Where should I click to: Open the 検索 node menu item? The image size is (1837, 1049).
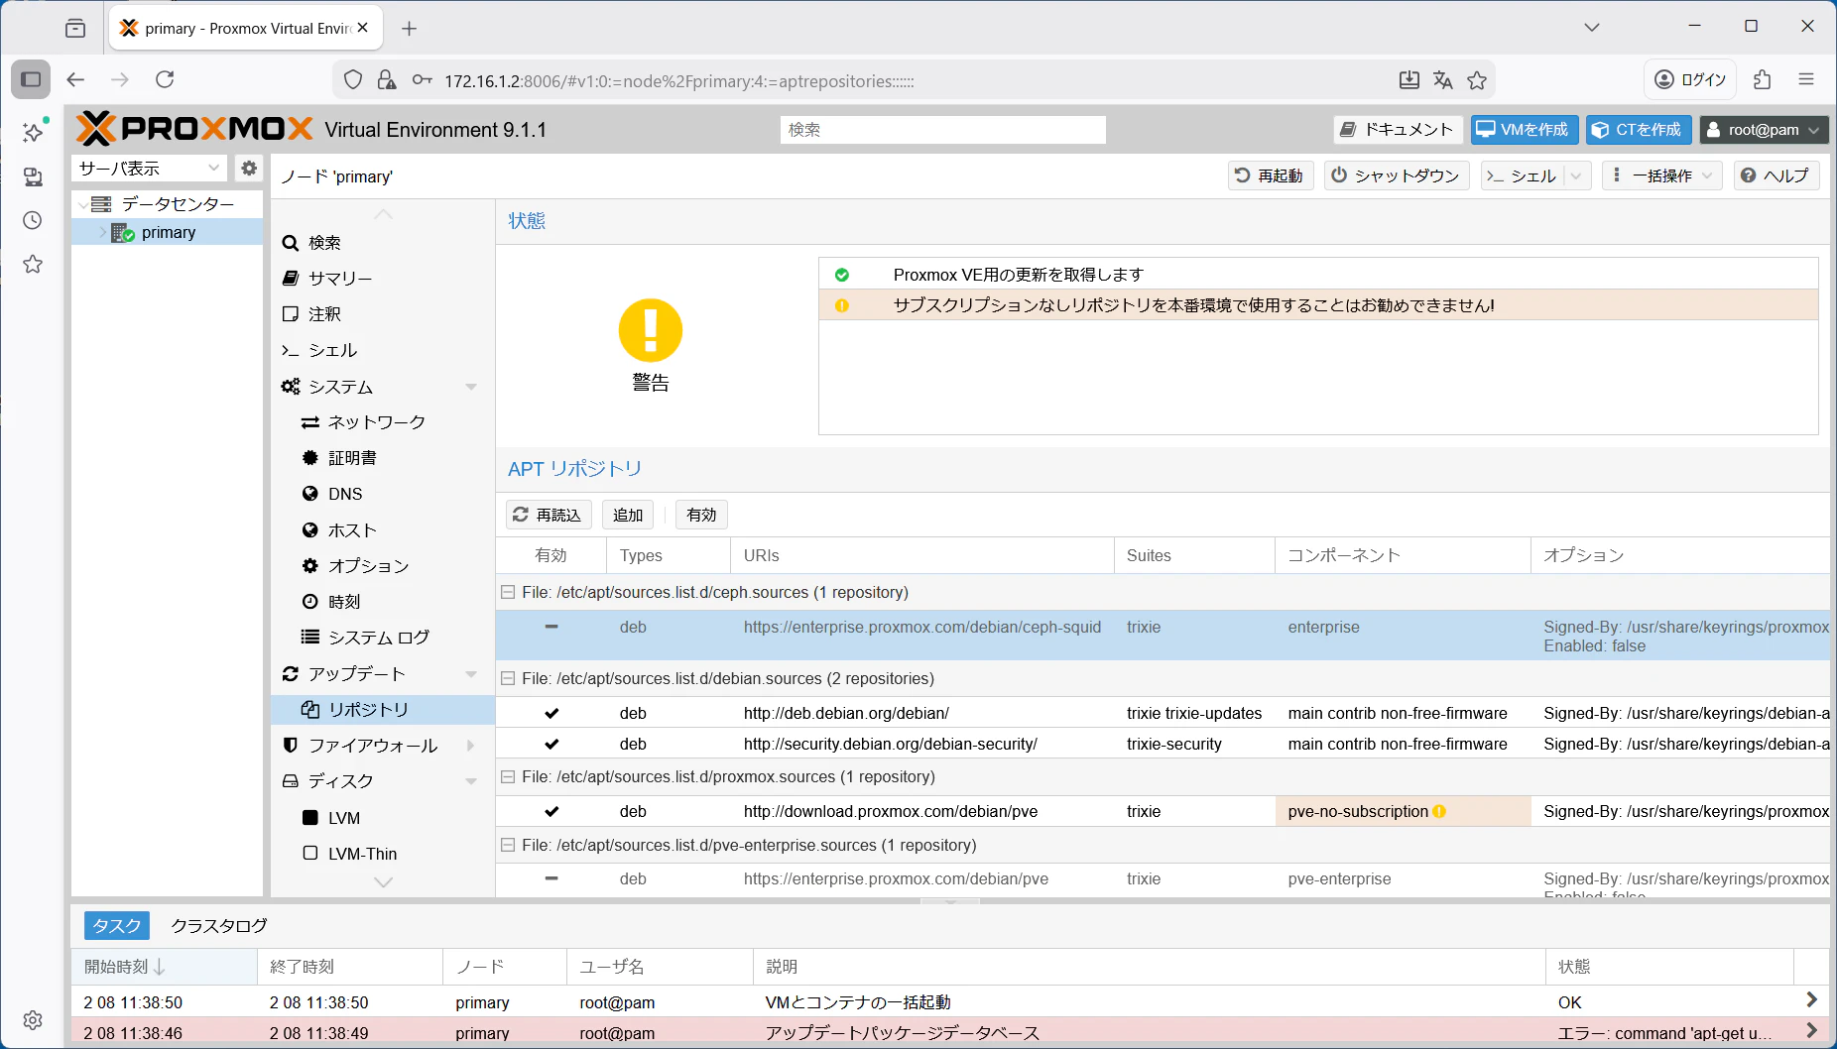point(383,243)
